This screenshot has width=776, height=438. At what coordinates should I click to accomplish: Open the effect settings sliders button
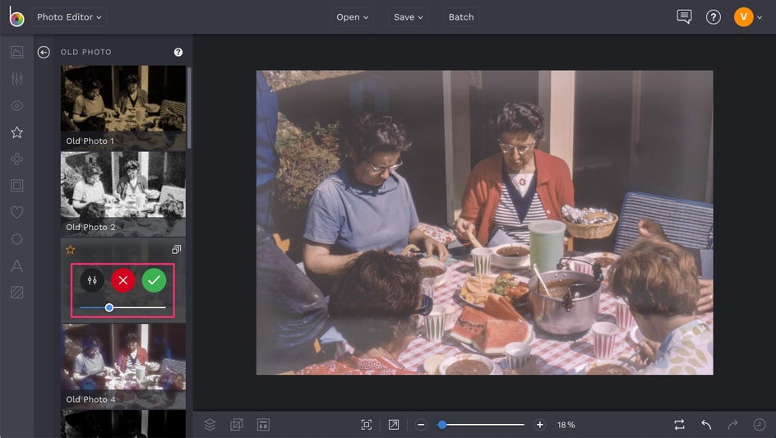click(x=92, y=280)
